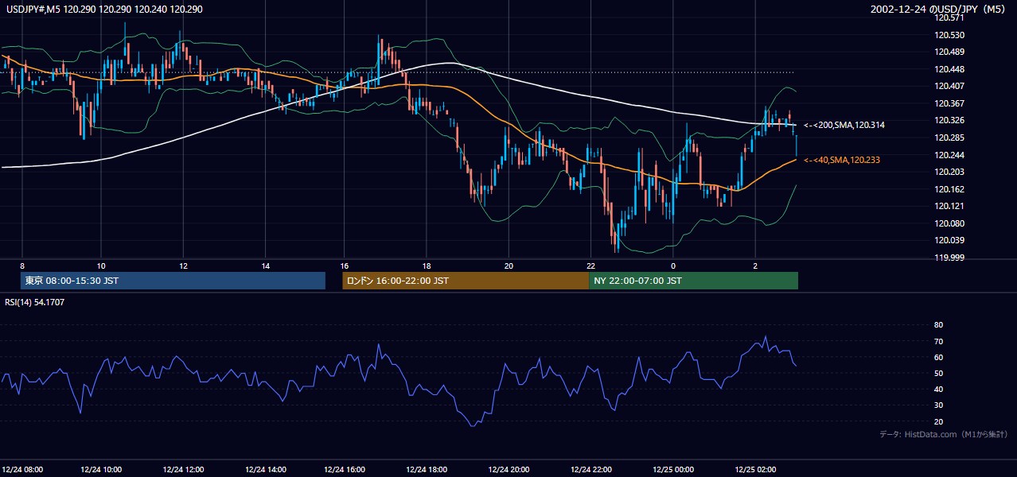Click price axis label 120.571
Screen dimensions: 1017x477
(951, 17)
